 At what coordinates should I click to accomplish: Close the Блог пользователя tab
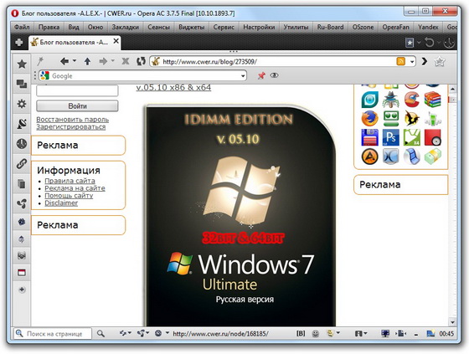[x=116, y=41]
